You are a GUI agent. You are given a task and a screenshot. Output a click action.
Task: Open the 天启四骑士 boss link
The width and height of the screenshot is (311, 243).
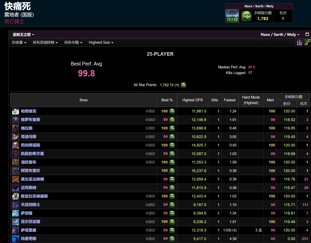click(31, 205)
